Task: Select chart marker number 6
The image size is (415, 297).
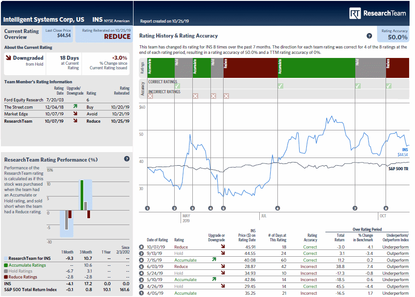Action: pos(277,208)
